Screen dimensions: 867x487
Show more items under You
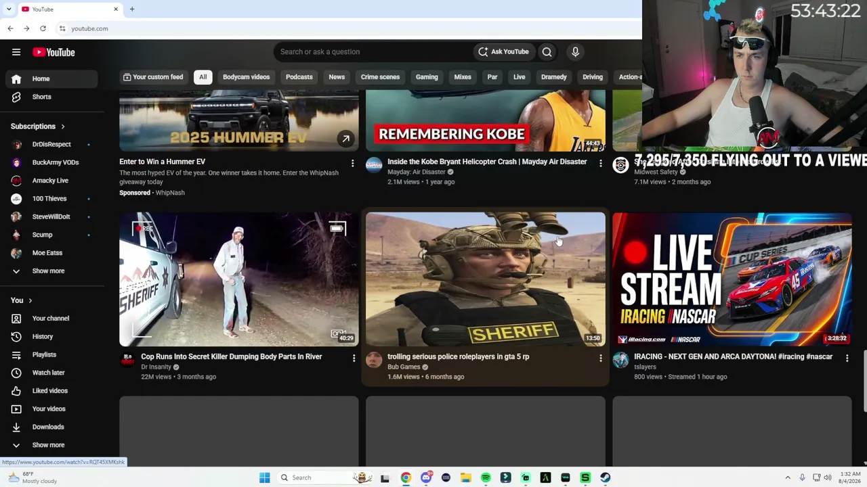pyautogui.click(x=51, y=445)
